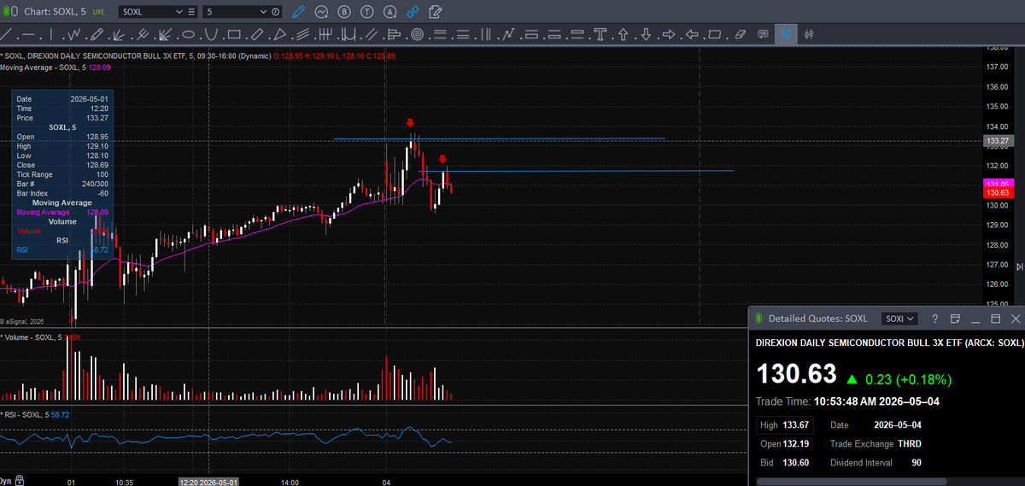Open the drawing tools settings sliders icon
The image size is (1025, 486).
809,35
